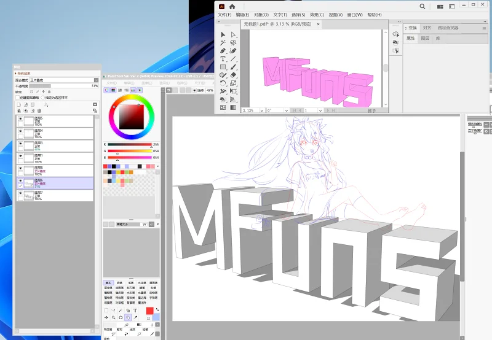This screenshot has width=492, height=340.
Task: Select the Paintbrush tool in Illustrator
Action: [233, 67]
